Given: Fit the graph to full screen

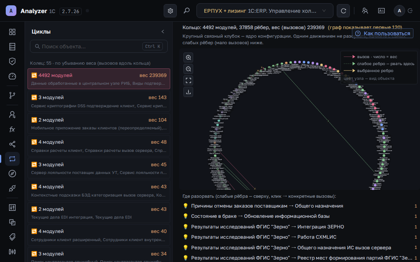Looking at the screenshot, I should 188,81.
